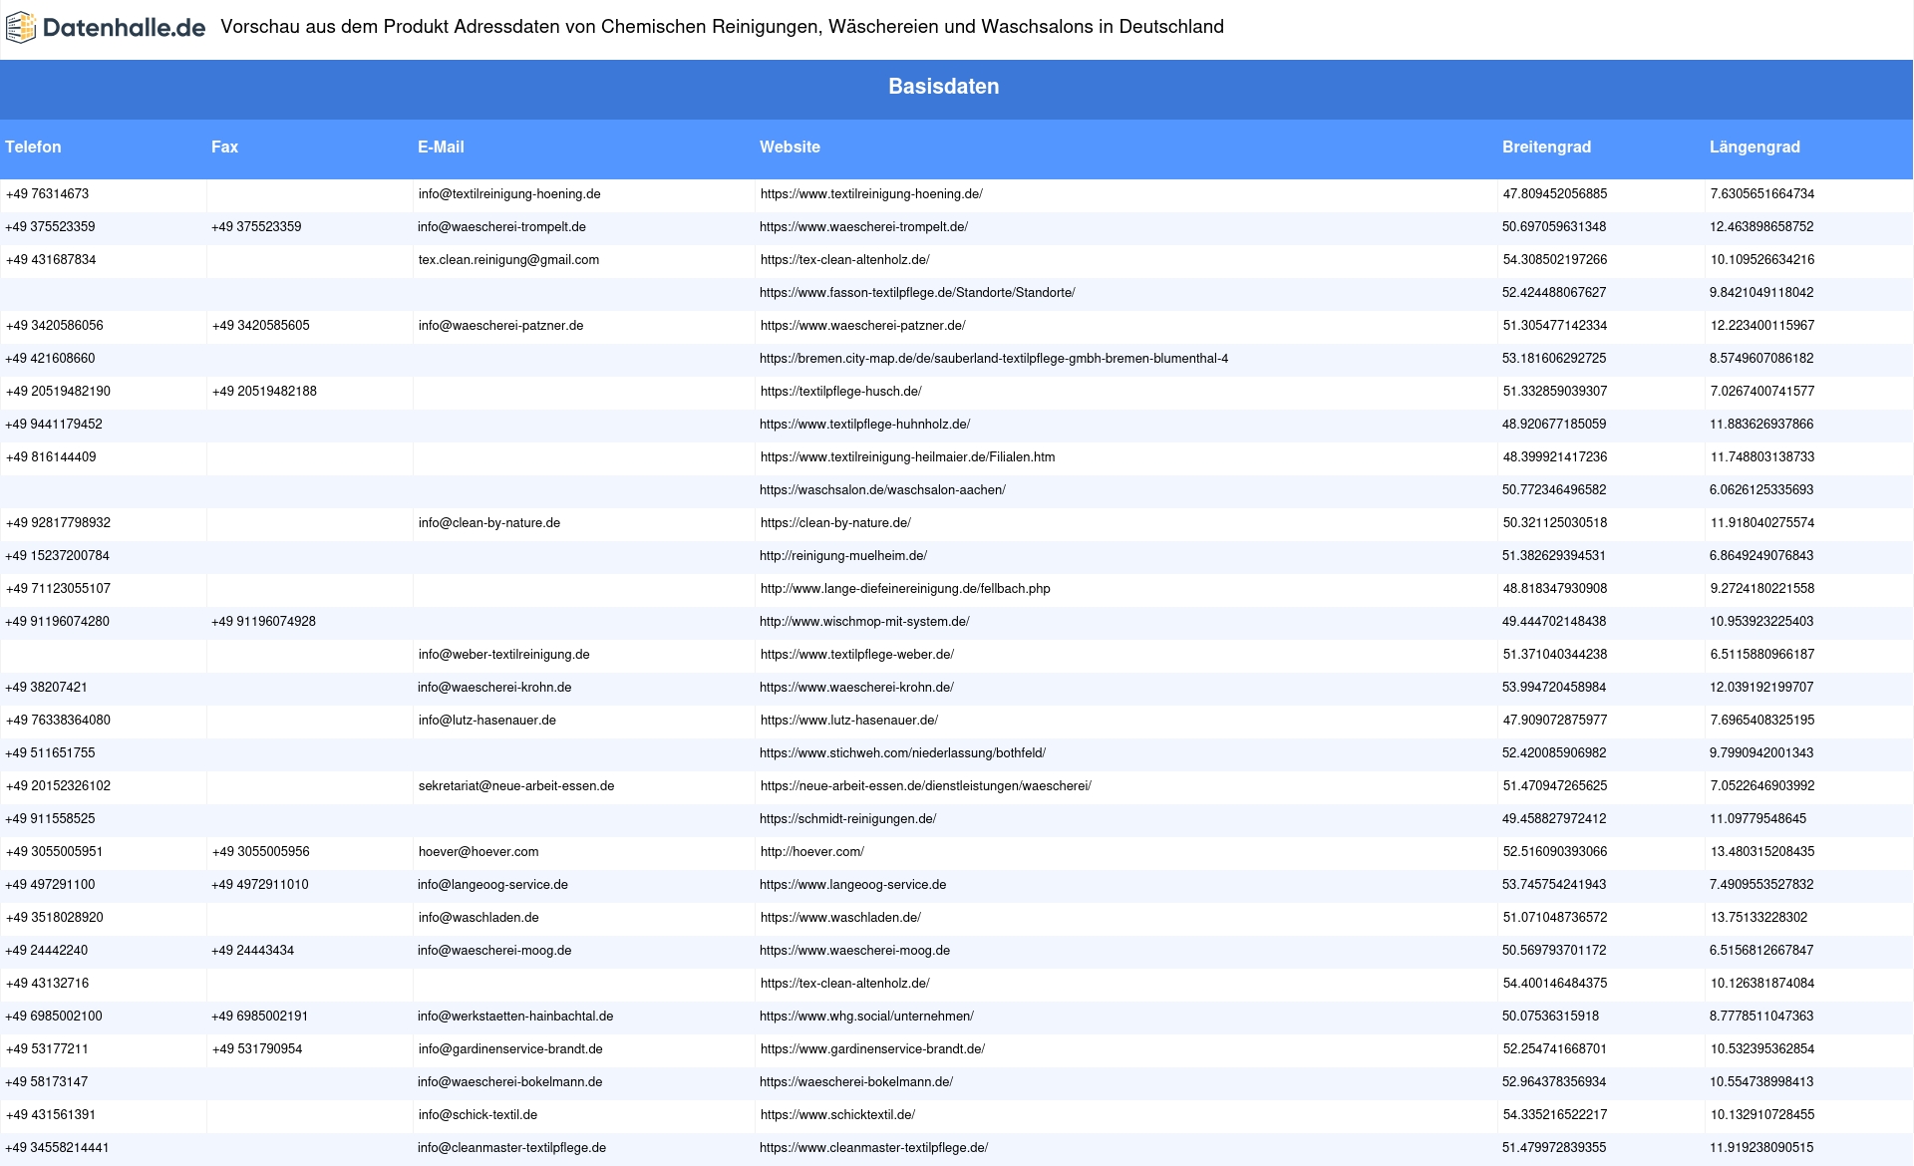This screenshot has width=1914, height=1166.
Task: Select latitude value 50.07536315918
Action: [1550, 1017]
